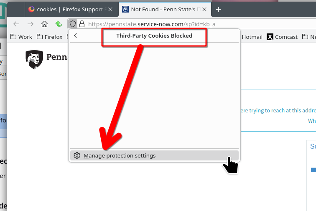Click the padlock site security icon
The image size is (316, 211).
[x=82, y=24]
